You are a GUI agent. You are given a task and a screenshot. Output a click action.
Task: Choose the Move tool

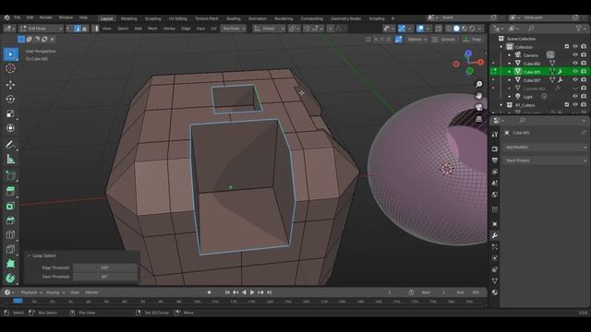tap(10, 84)
